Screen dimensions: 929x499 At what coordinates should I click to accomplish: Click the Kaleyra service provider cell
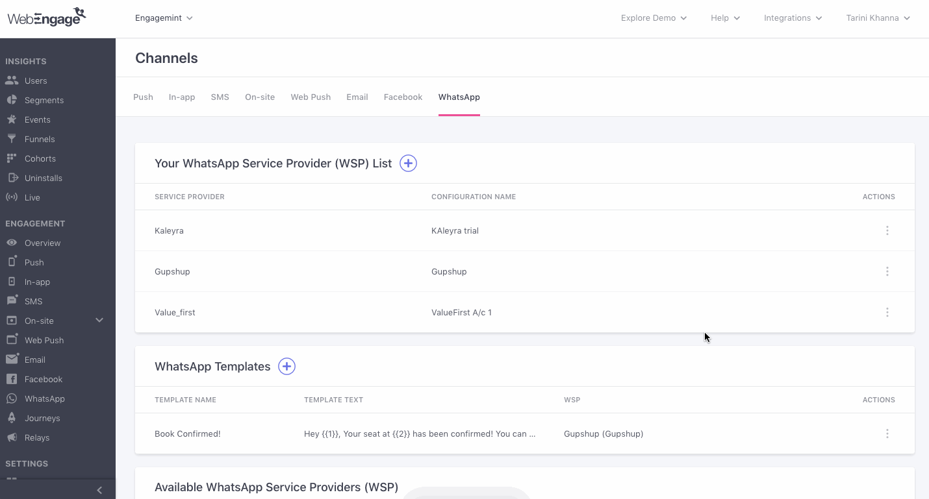click(x=169, y=231)
